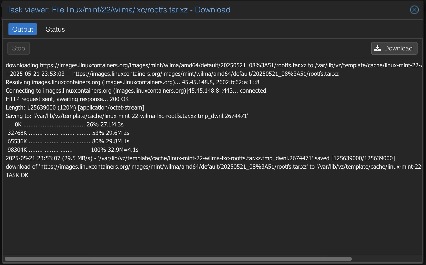Viewport: 426px width, 265px height.
Task: Select the Output tab
Action: (x=22, y=29)
